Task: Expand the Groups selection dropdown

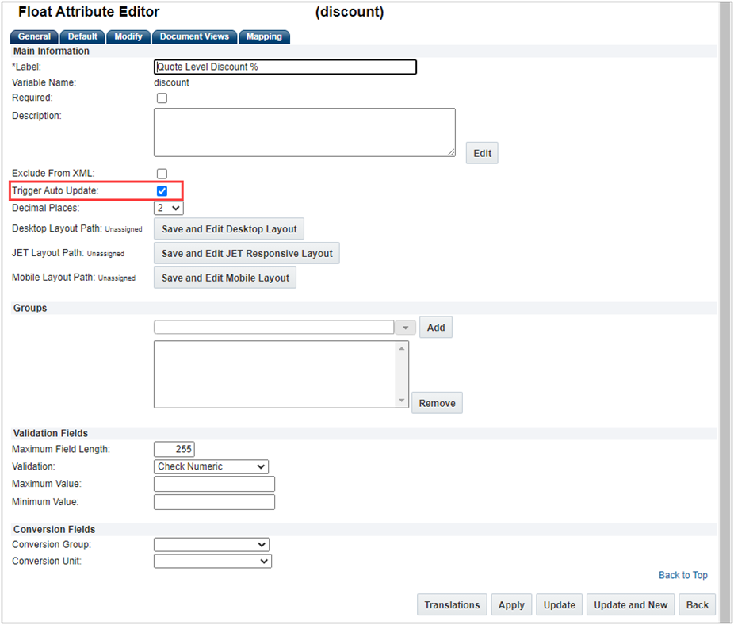Action: 405,327
